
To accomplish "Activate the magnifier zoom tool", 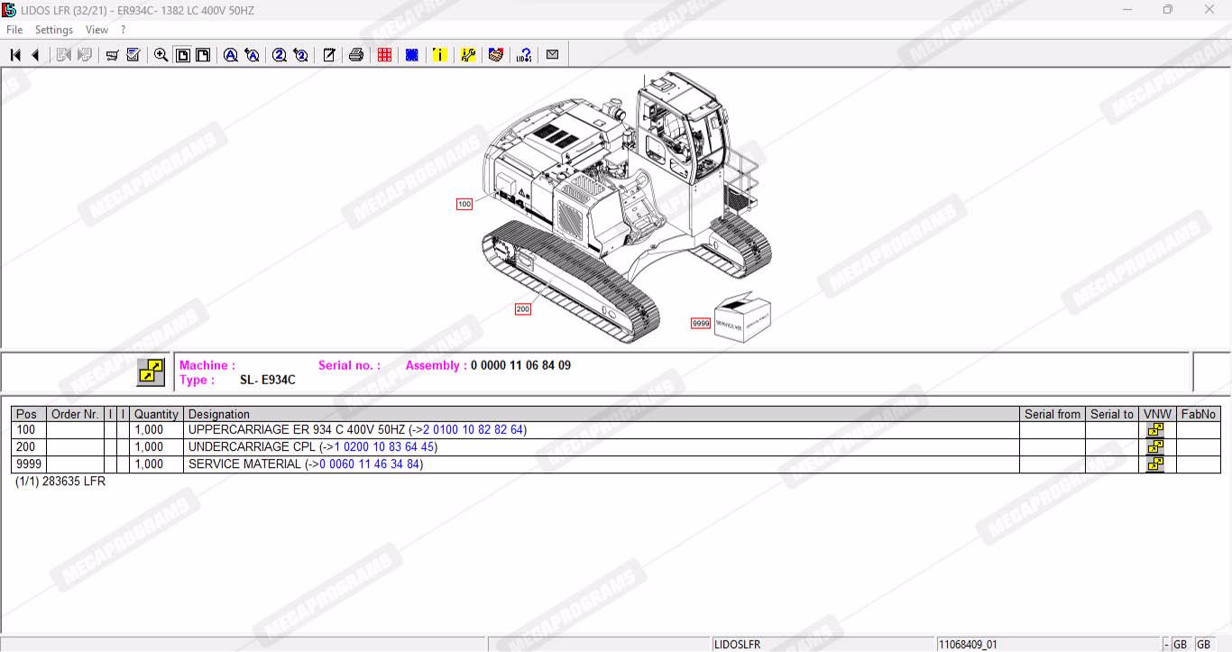I will 161,55.
